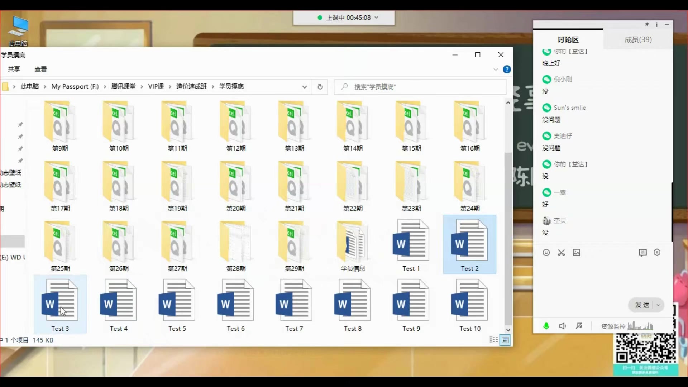Expand breadcrumb arrow after 此电脑
Image resolution: width=688 pixels, height=387 pixels.
click(x=45, y=87)
